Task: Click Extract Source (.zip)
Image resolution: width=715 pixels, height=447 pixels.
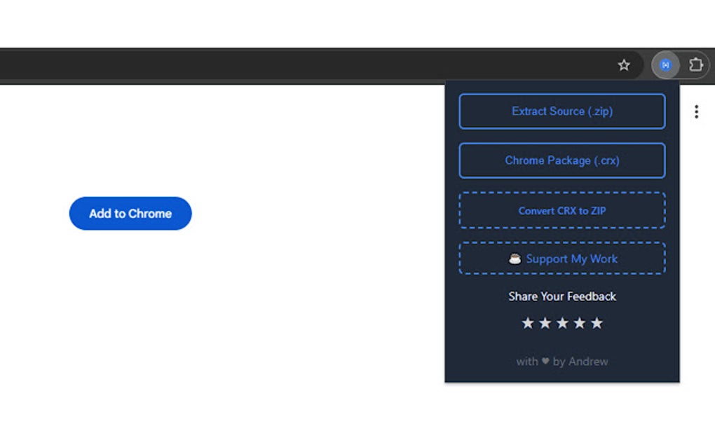Action: tap(561, 111)
